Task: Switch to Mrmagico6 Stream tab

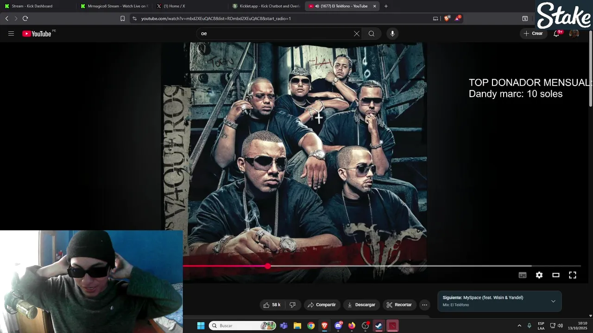Action: click(114, 6)
